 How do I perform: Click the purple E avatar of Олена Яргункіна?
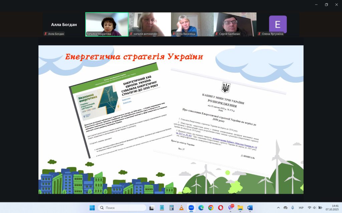point(278,24)
